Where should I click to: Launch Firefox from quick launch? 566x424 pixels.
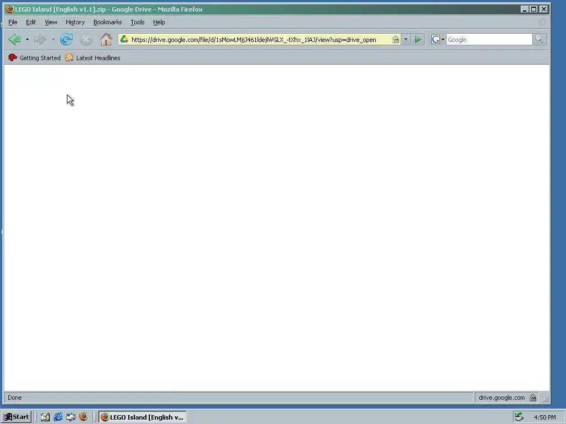pyautogui.click(x=83, y=417)
